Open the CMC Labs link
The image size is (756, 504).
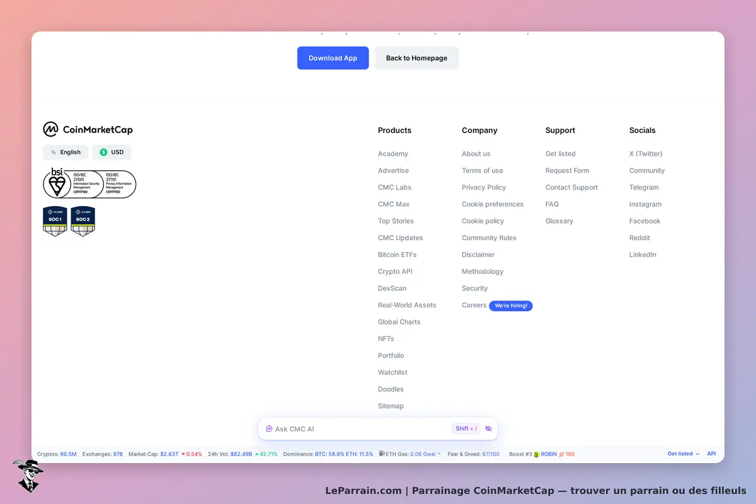click(x=394, y=187)
